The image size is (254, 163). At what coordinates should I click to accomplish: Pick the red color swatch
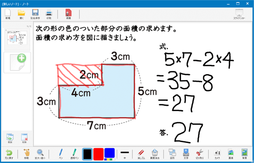click(x=98, y=154)
